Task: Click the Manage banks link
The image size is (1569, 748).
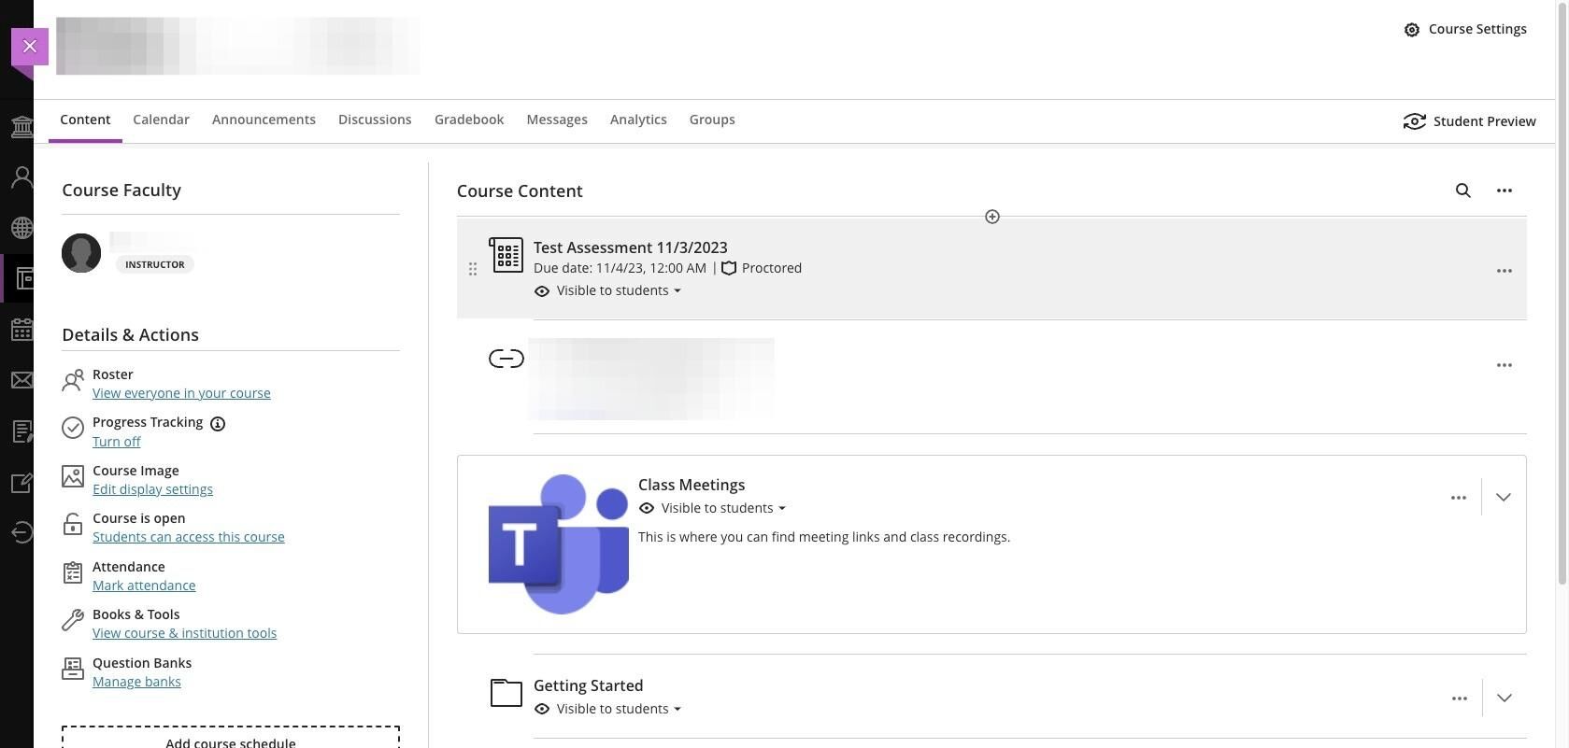Action: 136,682
